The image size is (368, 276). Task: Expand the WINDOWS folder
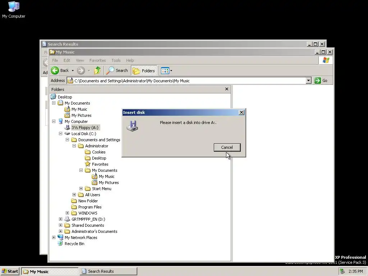67,213
